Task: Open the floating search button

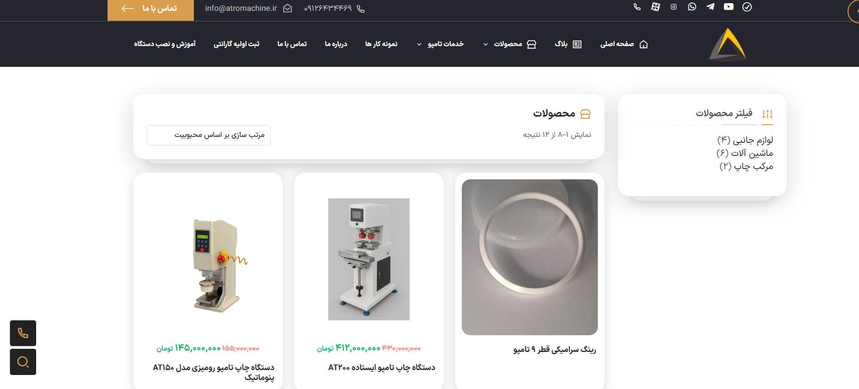Action: pyautogui.click(x=23, y=362)
